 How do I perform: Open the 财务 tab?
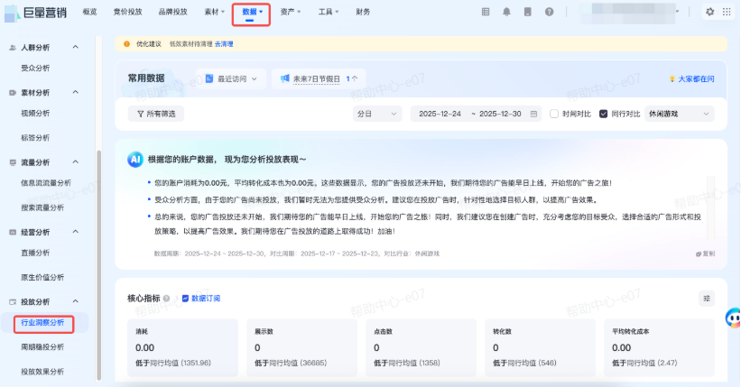tap(363, 12)
